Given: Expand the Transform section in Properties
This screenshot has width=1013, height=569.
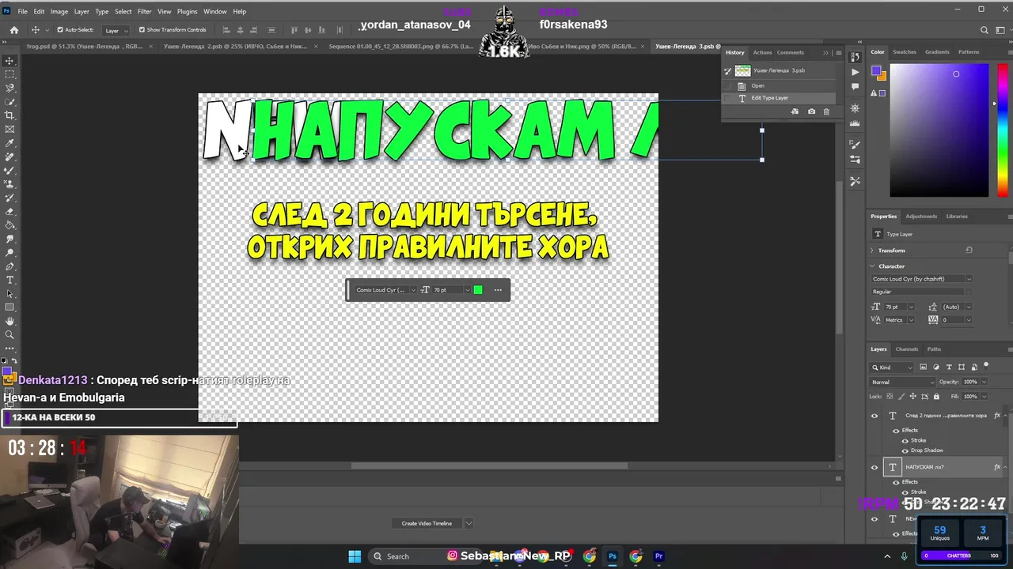Looking at the screenshot, I should [x=872, y=251].
